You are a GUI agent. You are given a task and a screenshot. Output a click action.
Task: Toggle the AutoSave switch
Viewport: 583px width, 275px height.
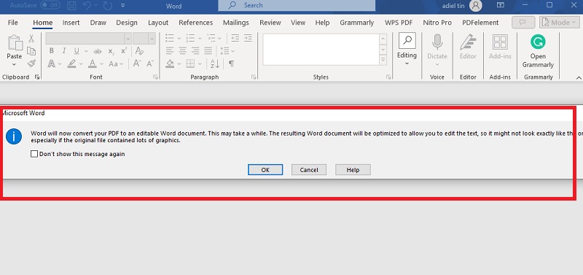point(50,6)
